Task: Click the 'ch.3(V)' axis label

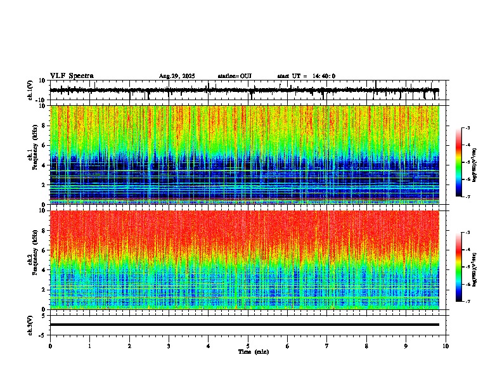Action: 30,325
